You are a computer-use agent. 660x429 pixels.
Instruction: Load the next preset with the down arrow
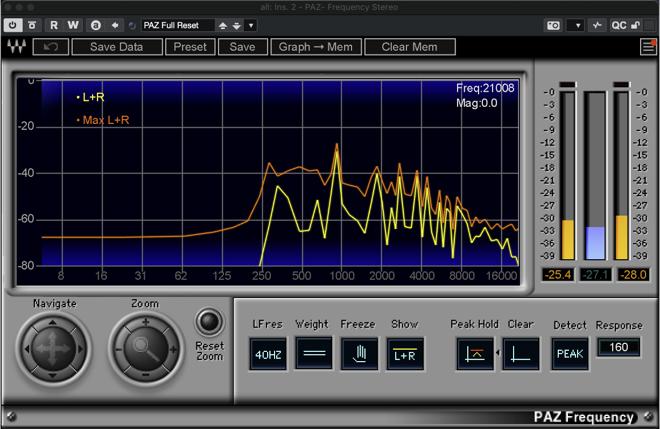coord(237,25)
